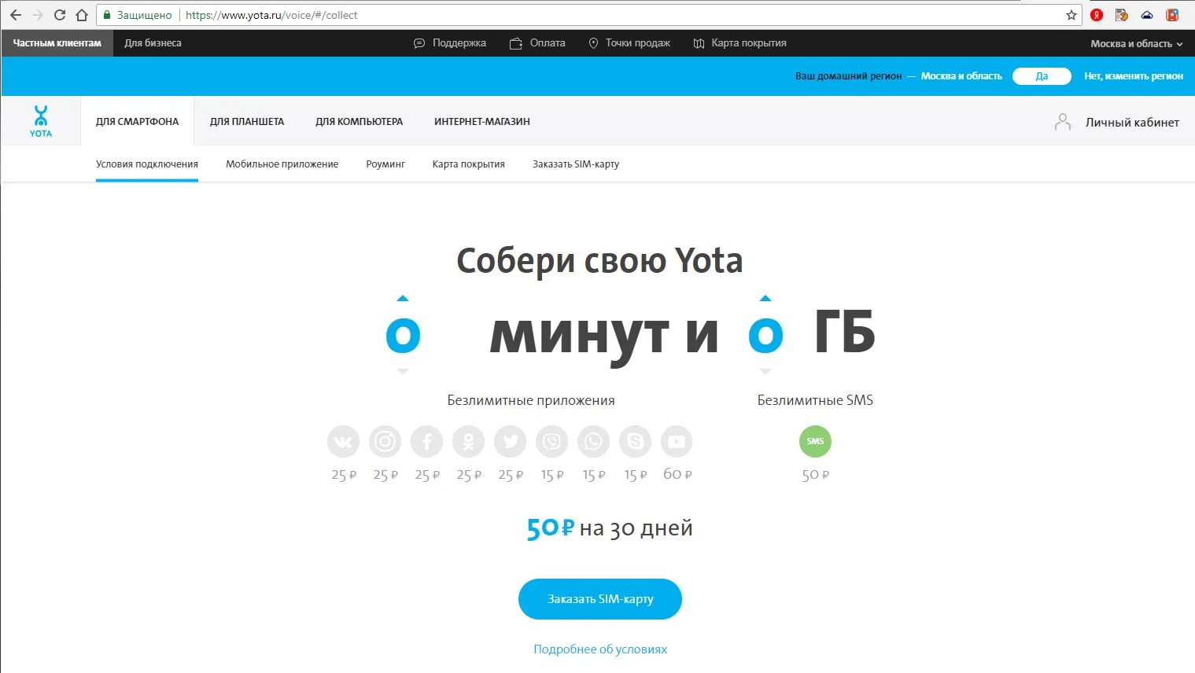Image resolution: width=1195 pixels, height=673 pixels.
Task: Click the gigabytes value 0
Action: [x=765, y=335]
